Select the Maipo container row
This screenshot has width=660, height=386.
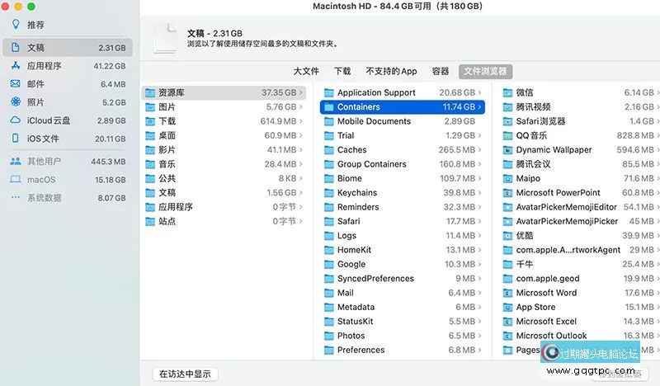580,178
